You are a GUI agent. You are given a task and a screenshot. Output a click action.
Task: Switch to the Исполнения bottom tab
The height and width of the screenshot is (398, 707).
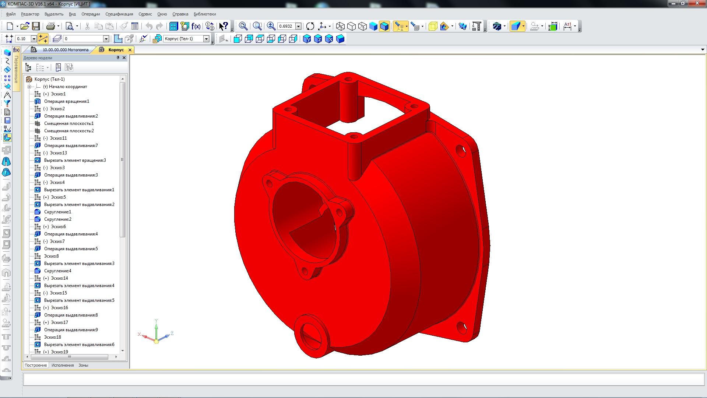63,365
